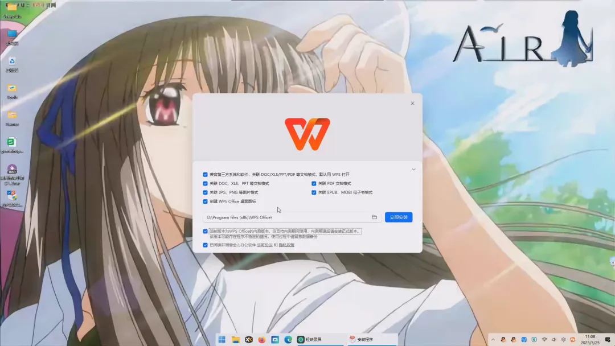This screenshot has height=346, width=615.
Task: Select the green S spreadsheet file icon
Action: click(x=12, y=145)
